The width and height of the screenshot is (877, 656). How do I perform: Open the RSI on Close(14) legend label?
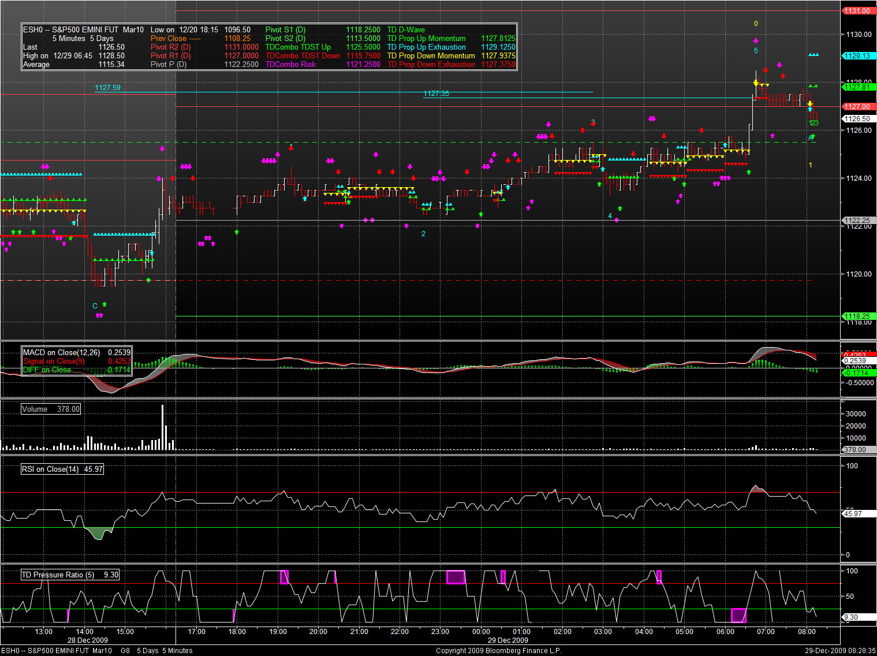pyautogui.click(x=50, y=469)
